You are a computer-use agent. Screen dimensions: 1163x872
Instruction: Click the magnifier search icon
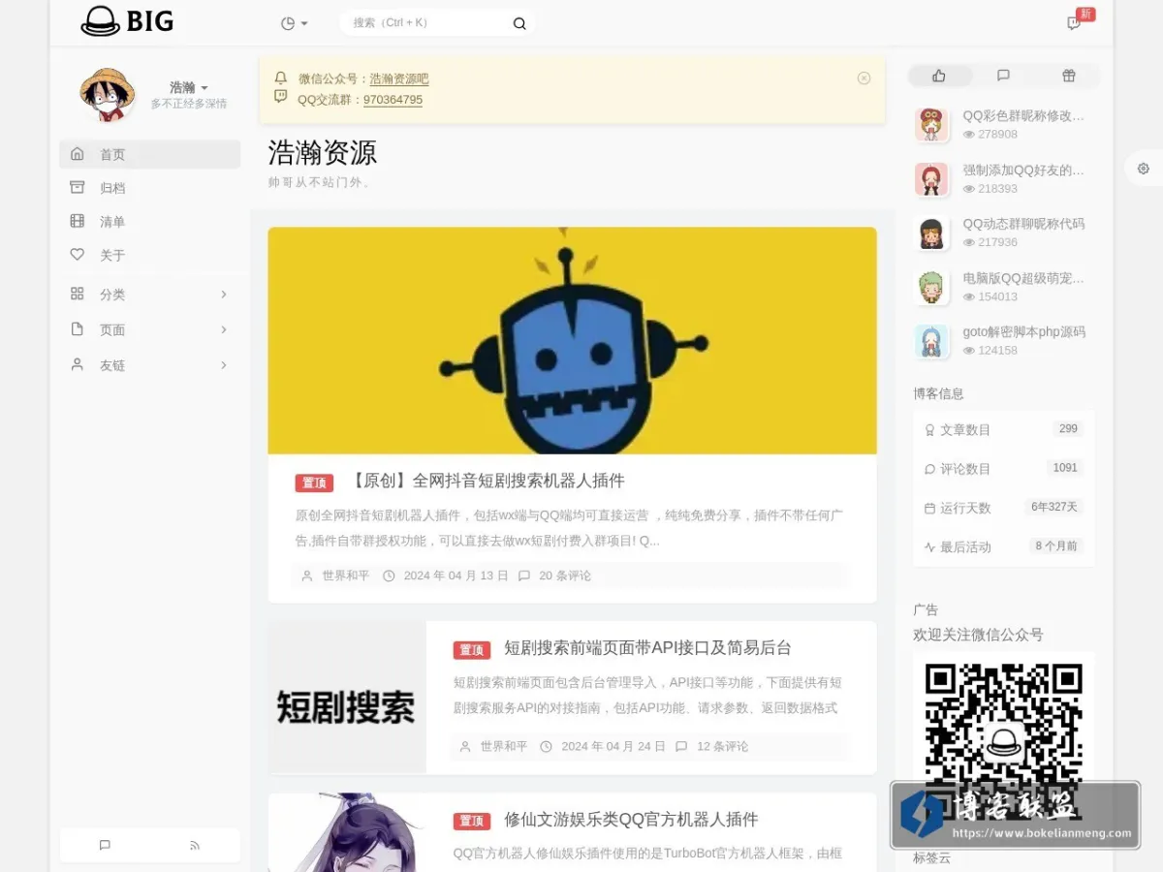[519, 23]
